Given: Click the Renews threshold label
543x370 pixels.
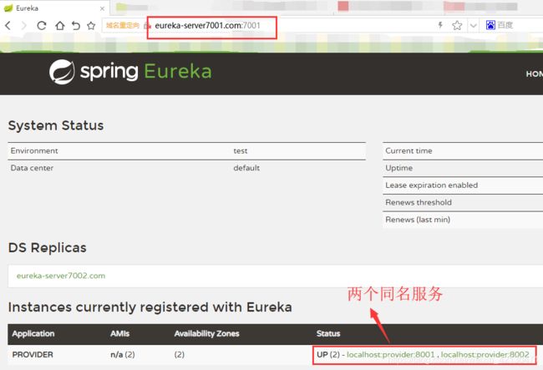Looking at the screenshot, I should pyautogui.click(x=419, y=202).
